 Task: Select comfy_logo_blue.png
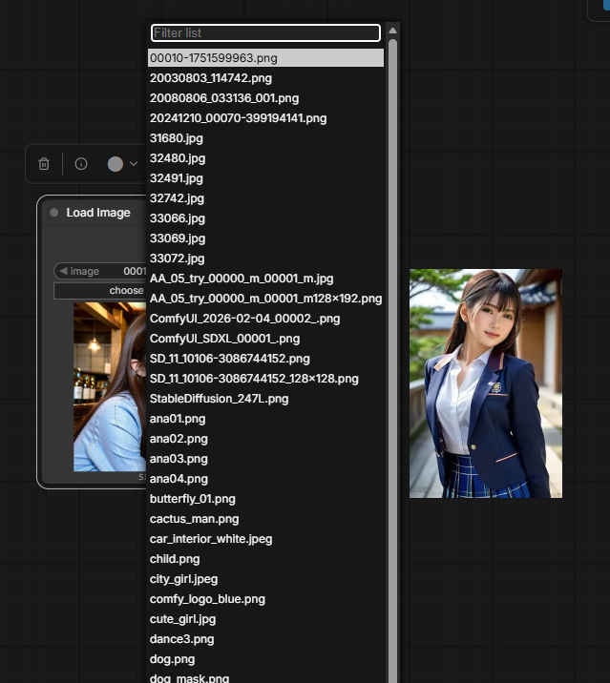(x=265, y=599)
